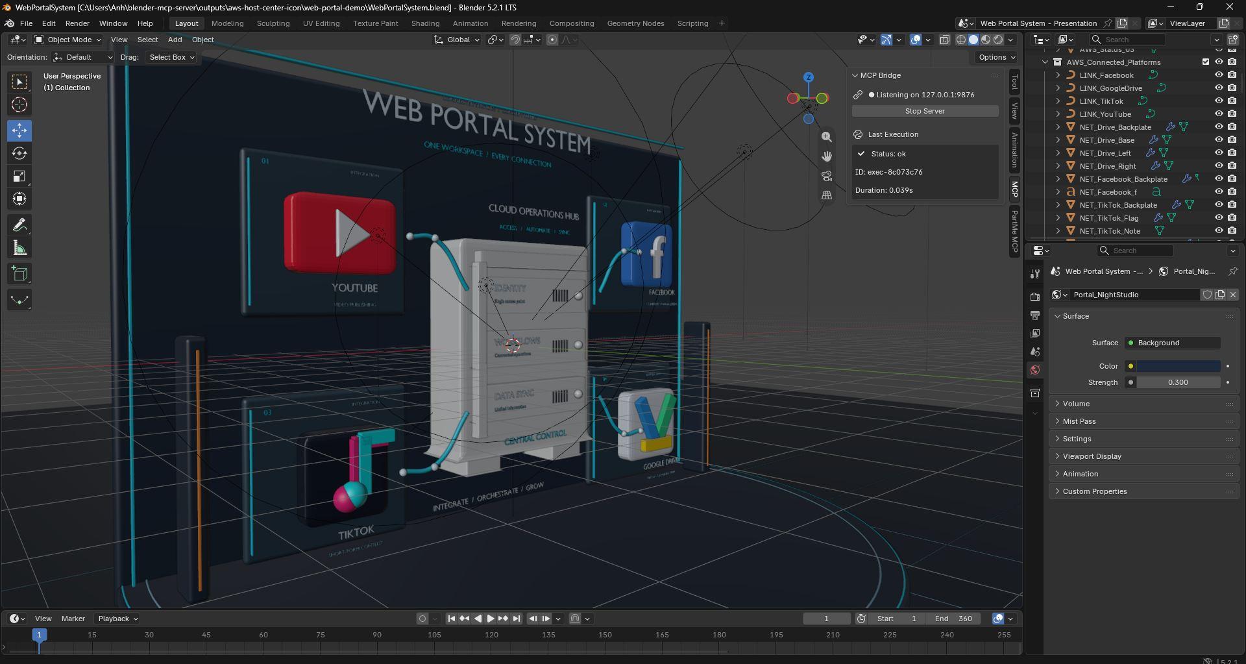Open the Playback popover in timeline
1246x664 pixels.
coord(117,619)
